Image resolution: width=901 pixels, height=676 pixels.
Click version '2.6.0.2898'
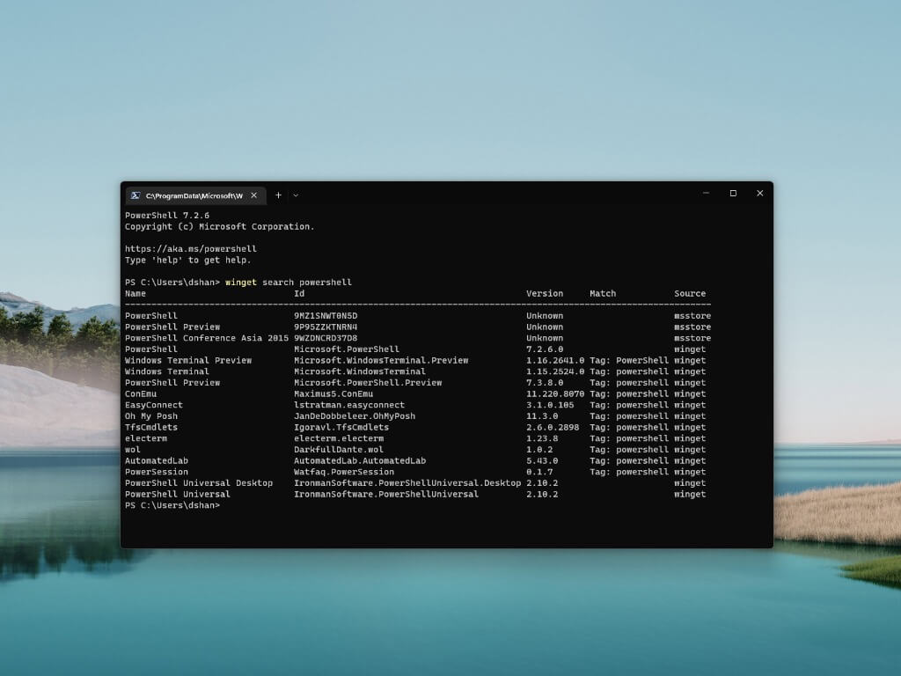tap(553, 427)
